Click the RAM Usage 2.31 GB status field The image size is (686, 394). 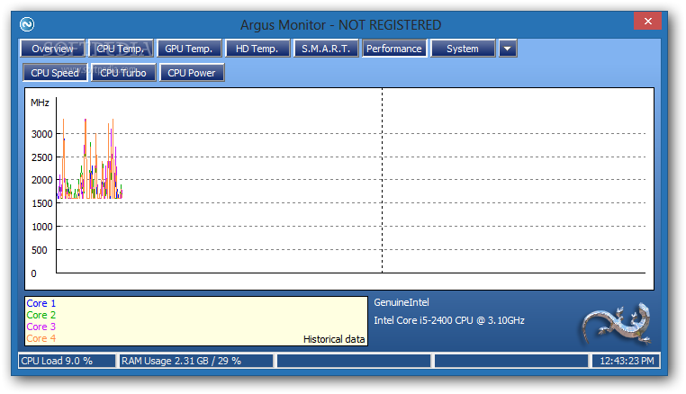click(196, 361)
